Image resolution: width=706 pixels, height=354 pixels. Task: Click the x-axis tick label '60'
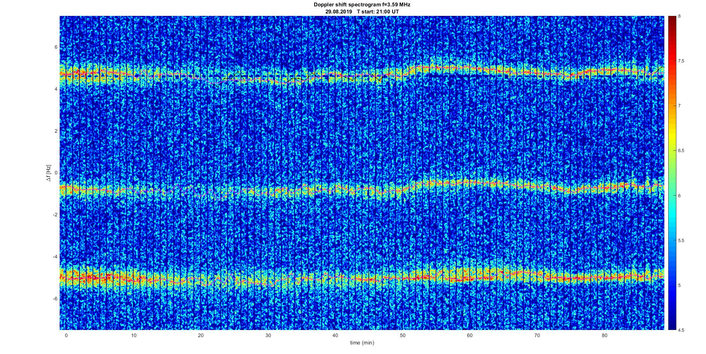click(470, 336)
